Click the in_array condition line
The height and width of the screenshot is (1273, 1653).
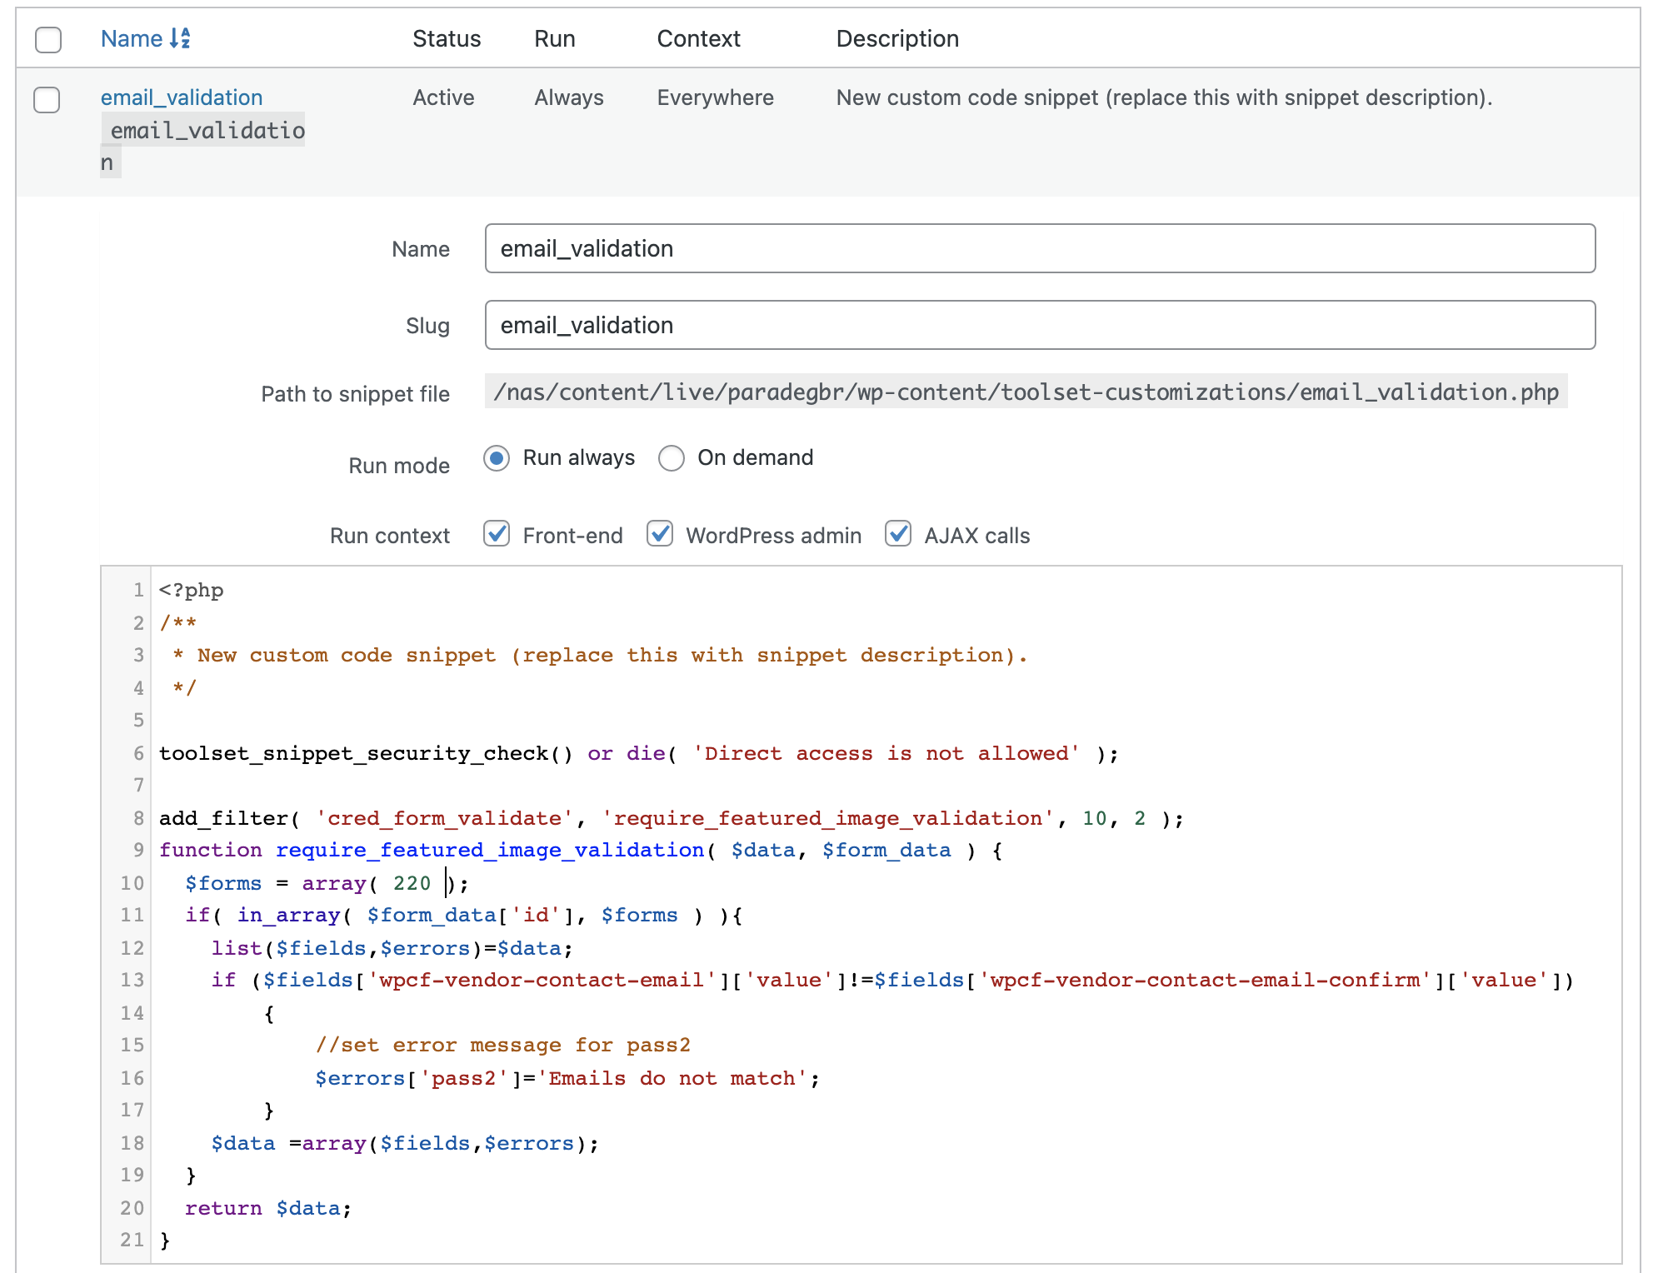(463, 916)
